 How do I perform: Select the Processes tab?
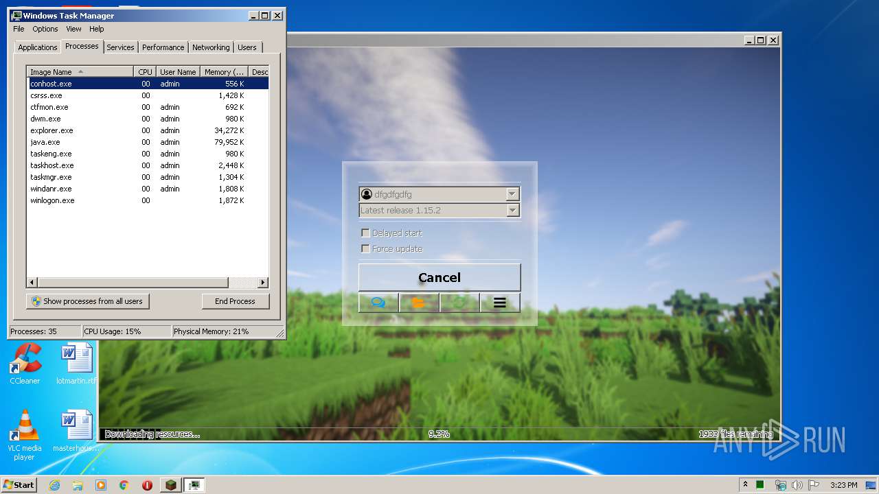82,46
